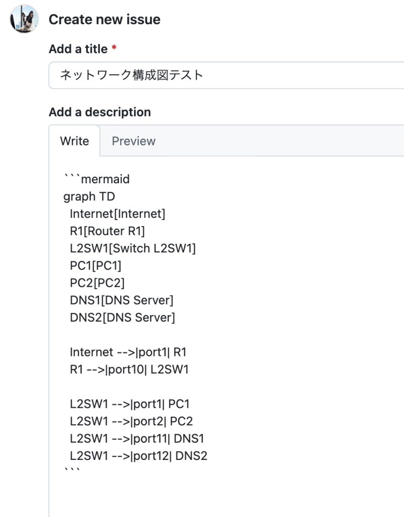
Task: Click the "Add a title" label
Action: pyautogui.click(x=78, y=49)
